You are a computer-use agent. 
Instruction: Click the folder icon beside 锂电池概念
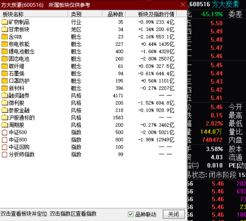[x=5, y=52]
